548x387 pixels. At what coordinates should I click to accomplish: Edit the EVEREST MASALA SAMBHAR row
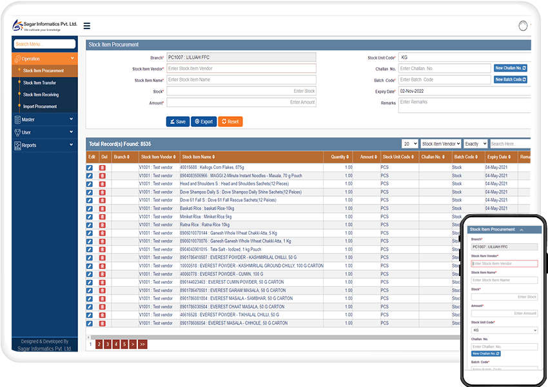pyautogui.click(x=90, y=299)
